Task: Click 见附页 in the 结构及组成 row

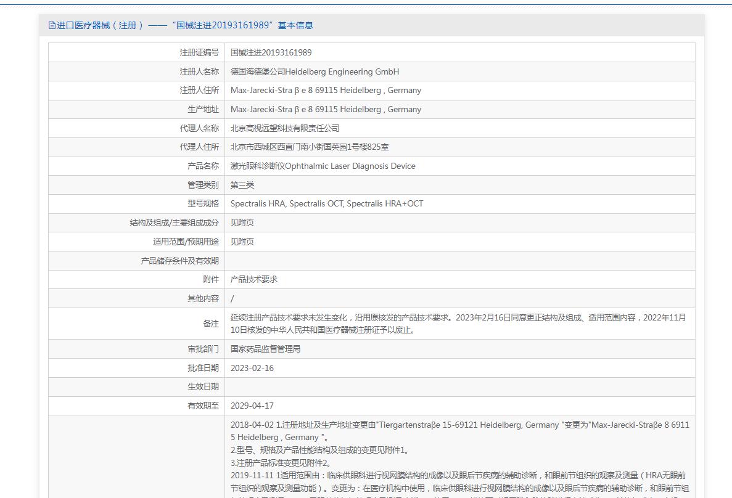Action: (x=242, y=222)
